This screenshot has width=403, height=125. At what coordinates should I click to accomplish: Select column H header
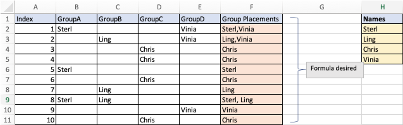coord(382,7)
